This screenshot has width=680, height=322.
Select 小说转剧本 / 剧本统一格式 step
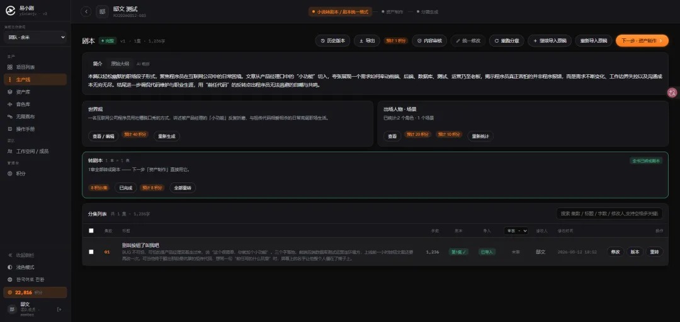click(341, 12)
